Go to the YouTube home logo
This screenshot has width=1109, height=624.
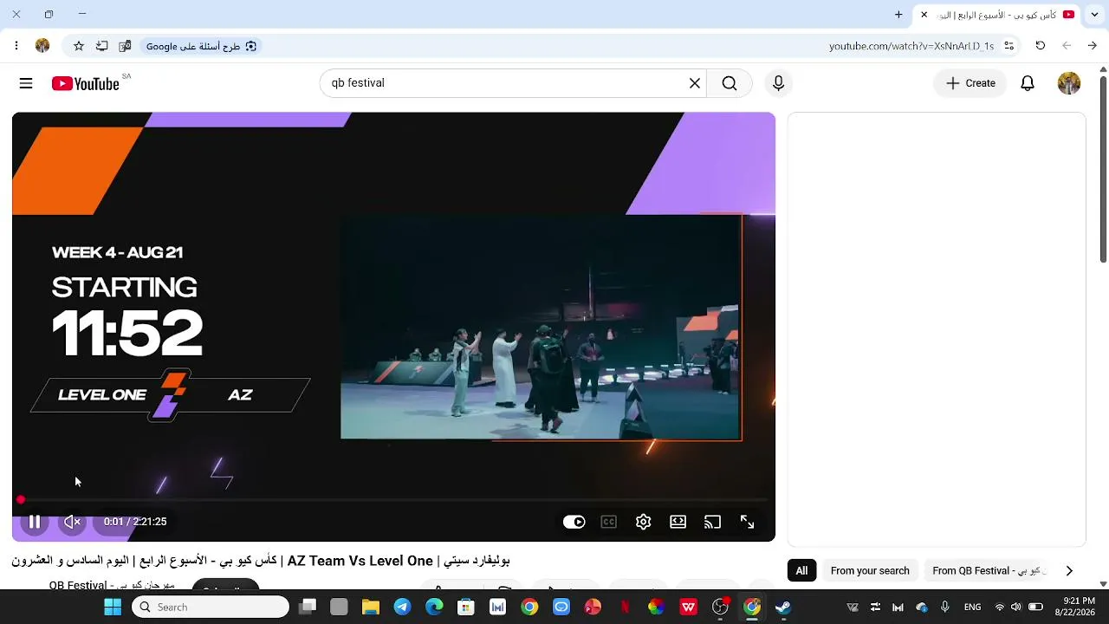(85, 83)
